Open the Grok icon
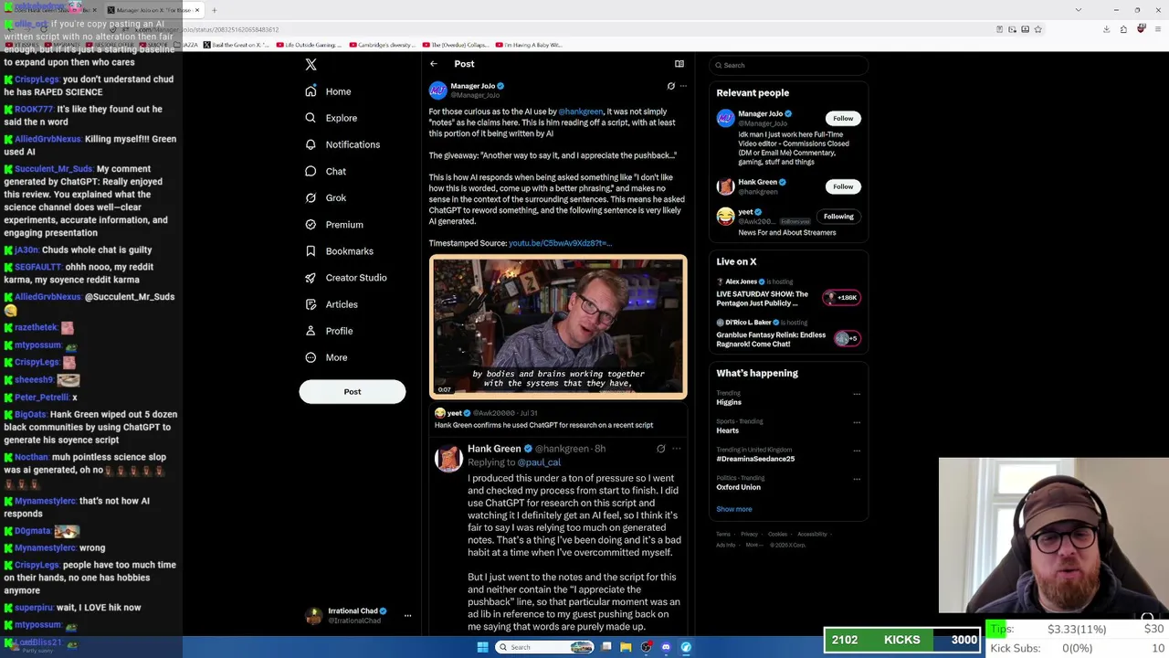Viewport: 1169px width, 658px height. [x=311, y=197]
